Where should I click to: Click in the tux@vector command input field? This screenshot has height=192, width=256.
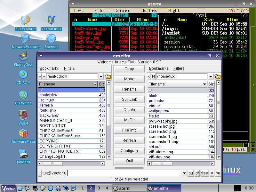[124, 173]
